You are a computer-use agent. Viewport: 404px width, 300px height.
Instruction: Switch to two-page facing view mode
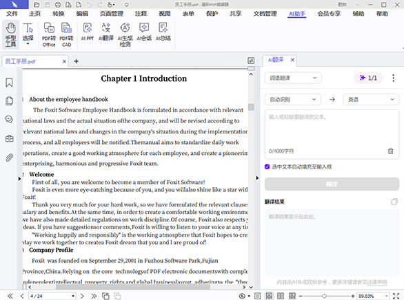point(281,296)
